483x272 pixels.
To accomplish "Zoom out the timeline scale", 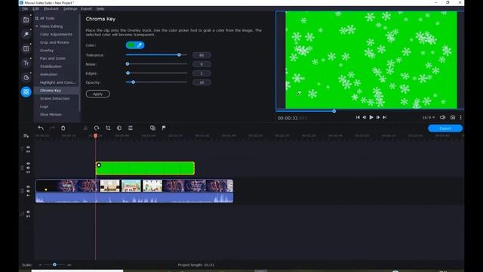I will tap(40, 265).
